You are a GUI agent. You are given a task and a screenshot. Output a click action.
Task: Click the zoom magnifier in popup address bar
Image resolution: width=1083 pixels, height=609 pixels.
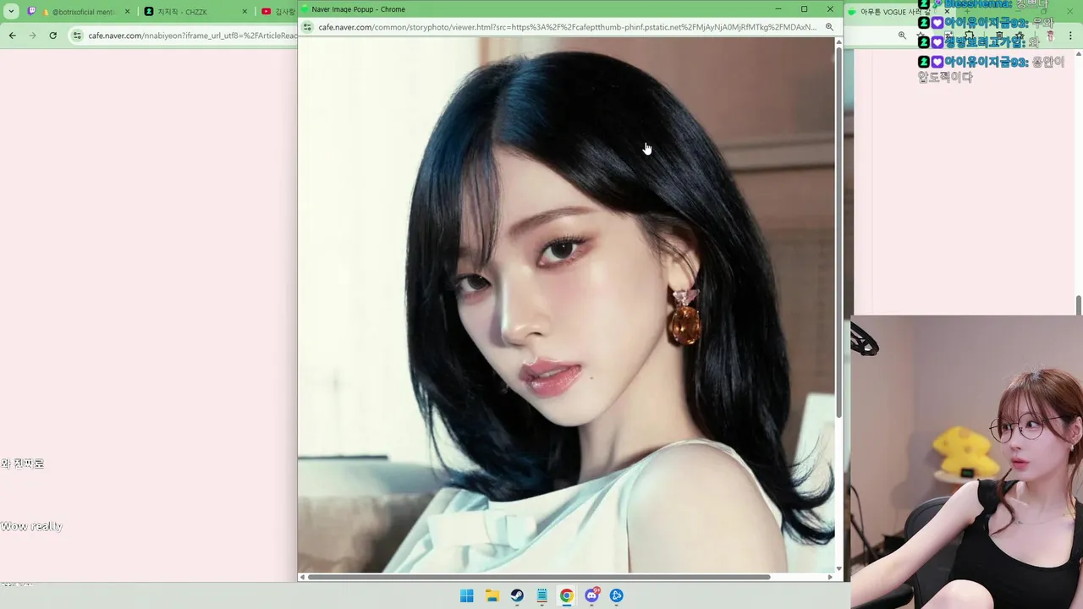[829, 27]
